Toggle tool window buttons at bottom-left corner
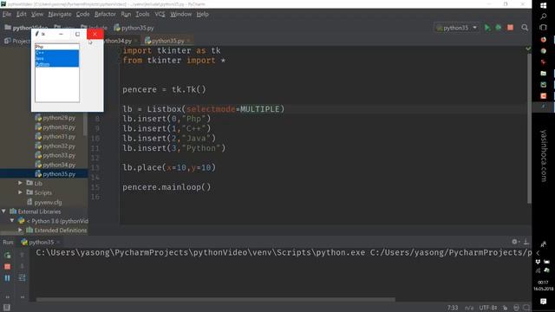555x312 pixels. pos(6,308)
